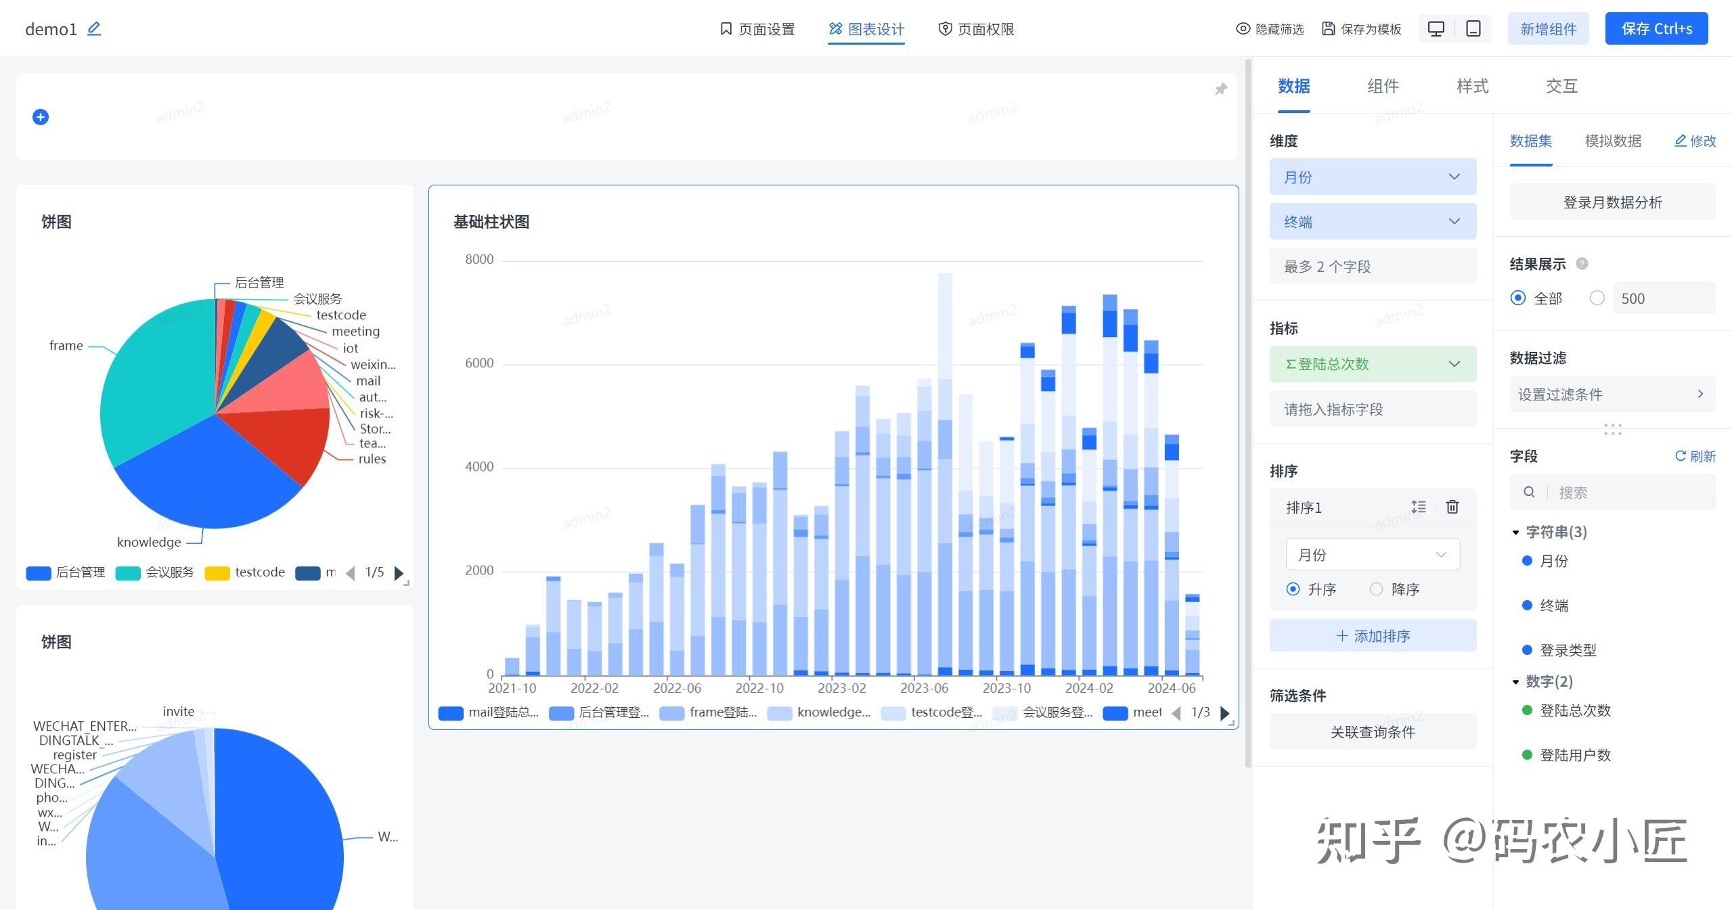The width and height of the screenshot is (1732, 910).
Task: Delete 排序1 with the trash icon
Action: (x=1452, y=507)
